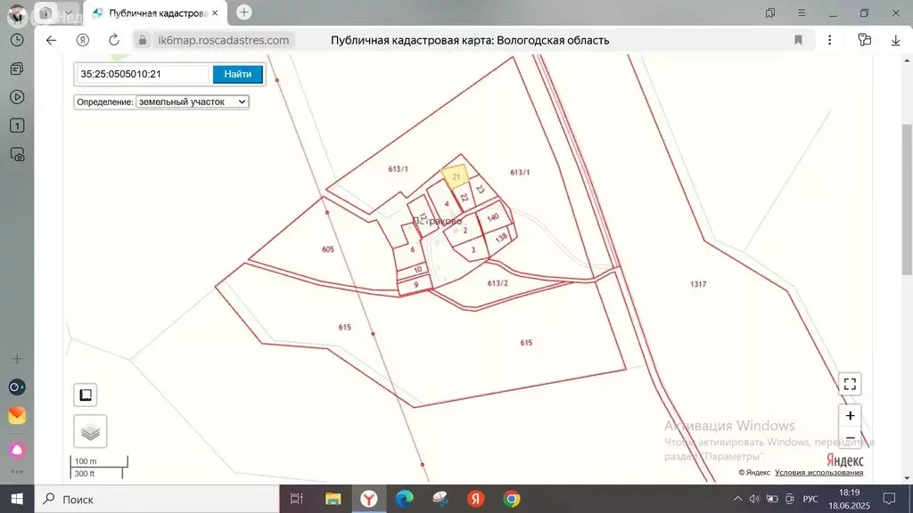Toggle the map ruler measurement tool
The height and width of the screenshot is (513, 913).
coord(86,395)
